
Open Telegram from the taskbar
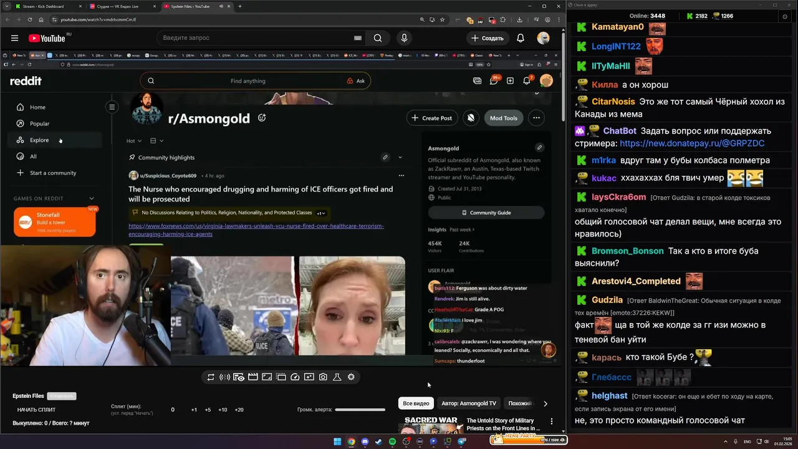(x=461, y=442)
